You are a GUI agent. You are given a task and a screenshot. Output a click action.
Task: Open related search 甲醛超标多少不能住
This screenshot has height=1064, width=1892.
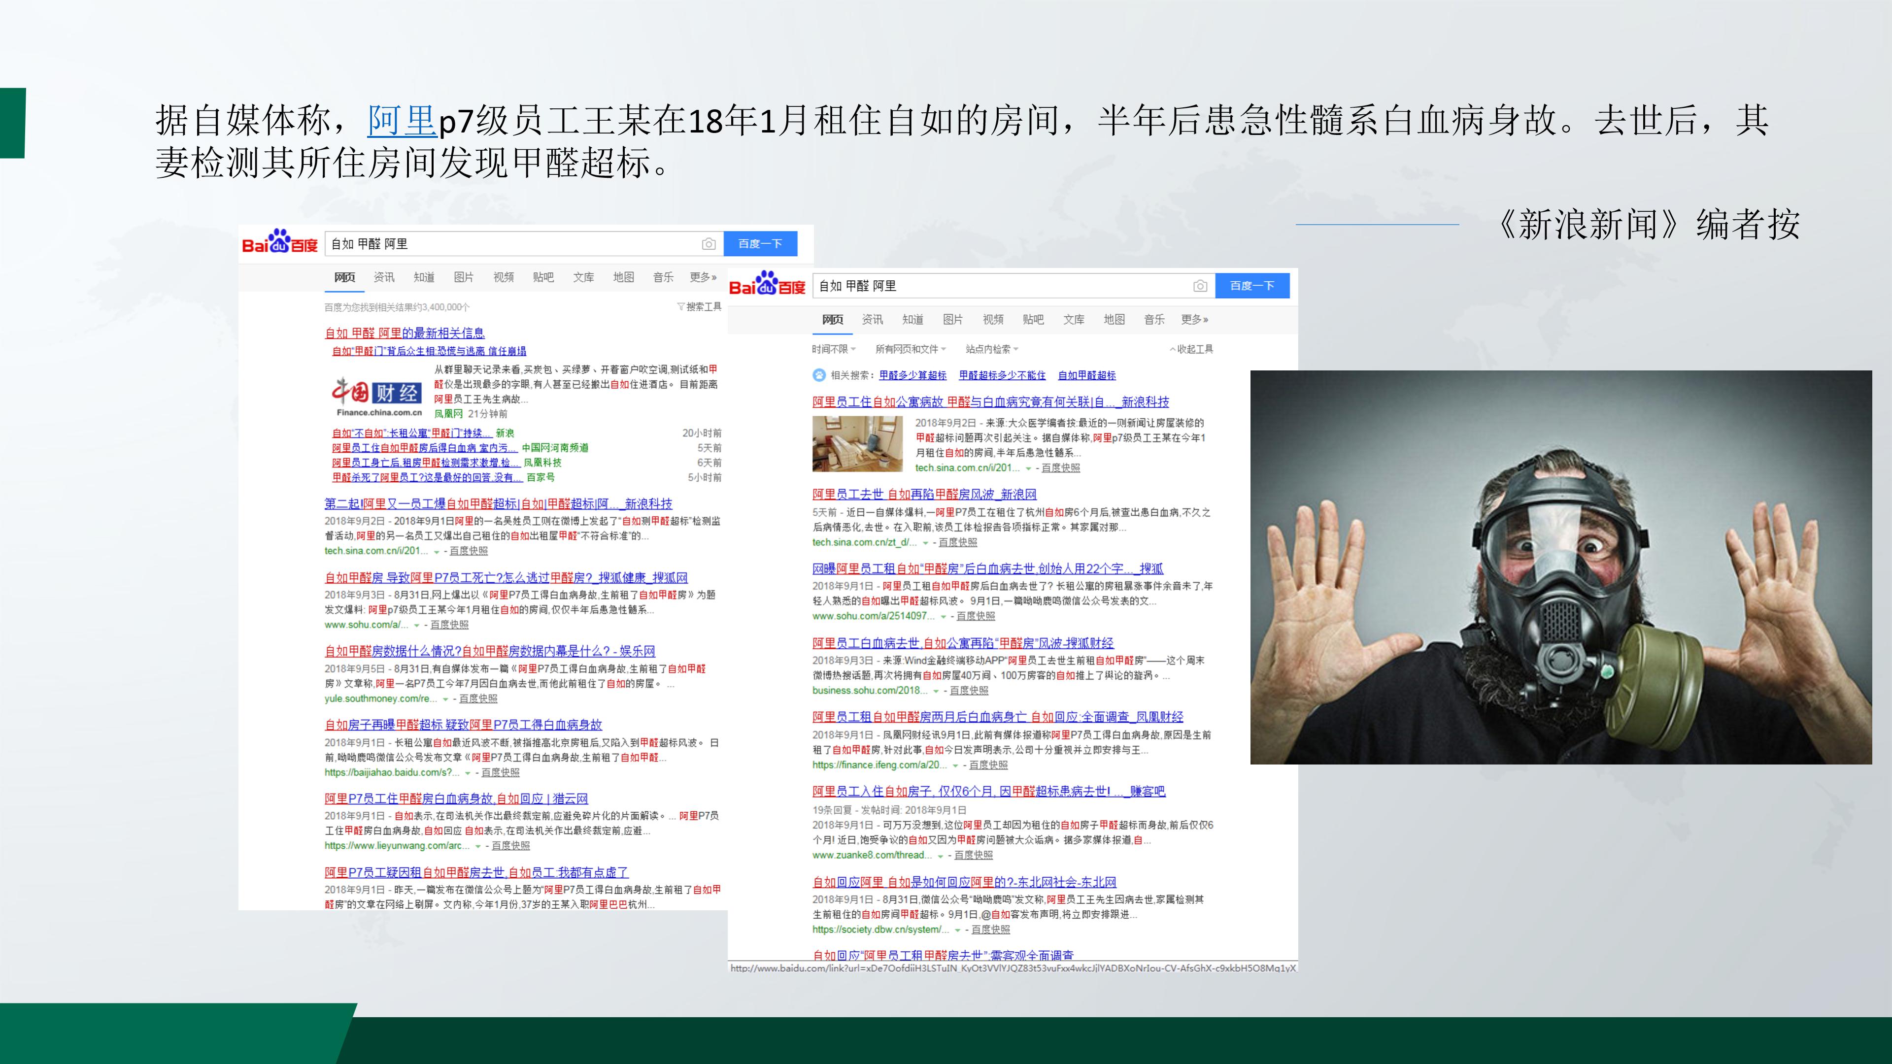[x=1002, y=375]
